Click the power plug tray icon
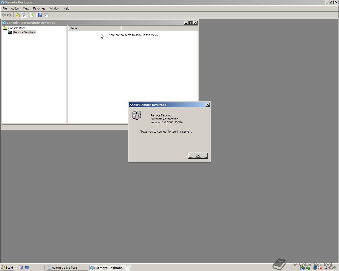This screenshot has width=339, height=271. (x=308, y=268)
